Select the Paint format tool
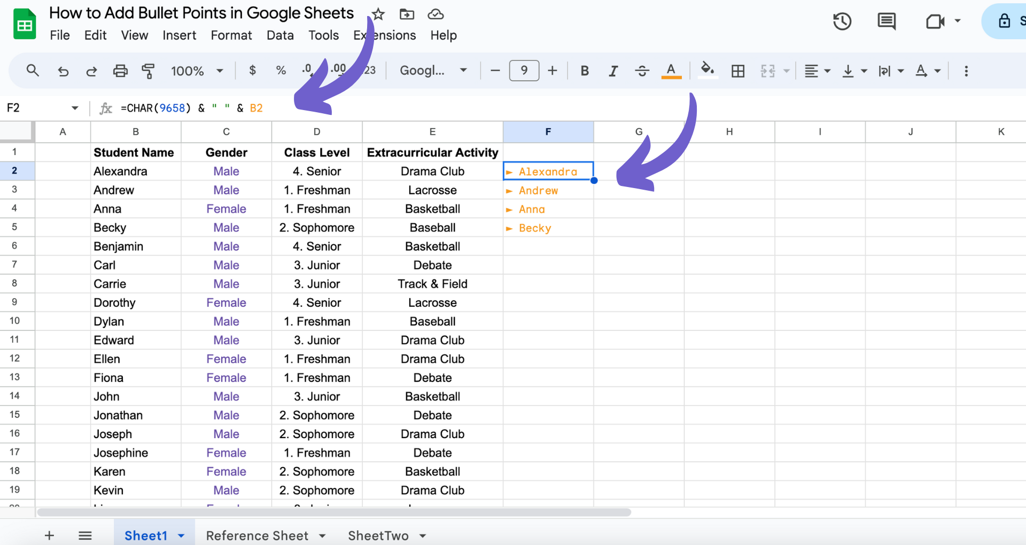Image resolution: width=1026 pixels, height=545 pixels. coord(148,71)
